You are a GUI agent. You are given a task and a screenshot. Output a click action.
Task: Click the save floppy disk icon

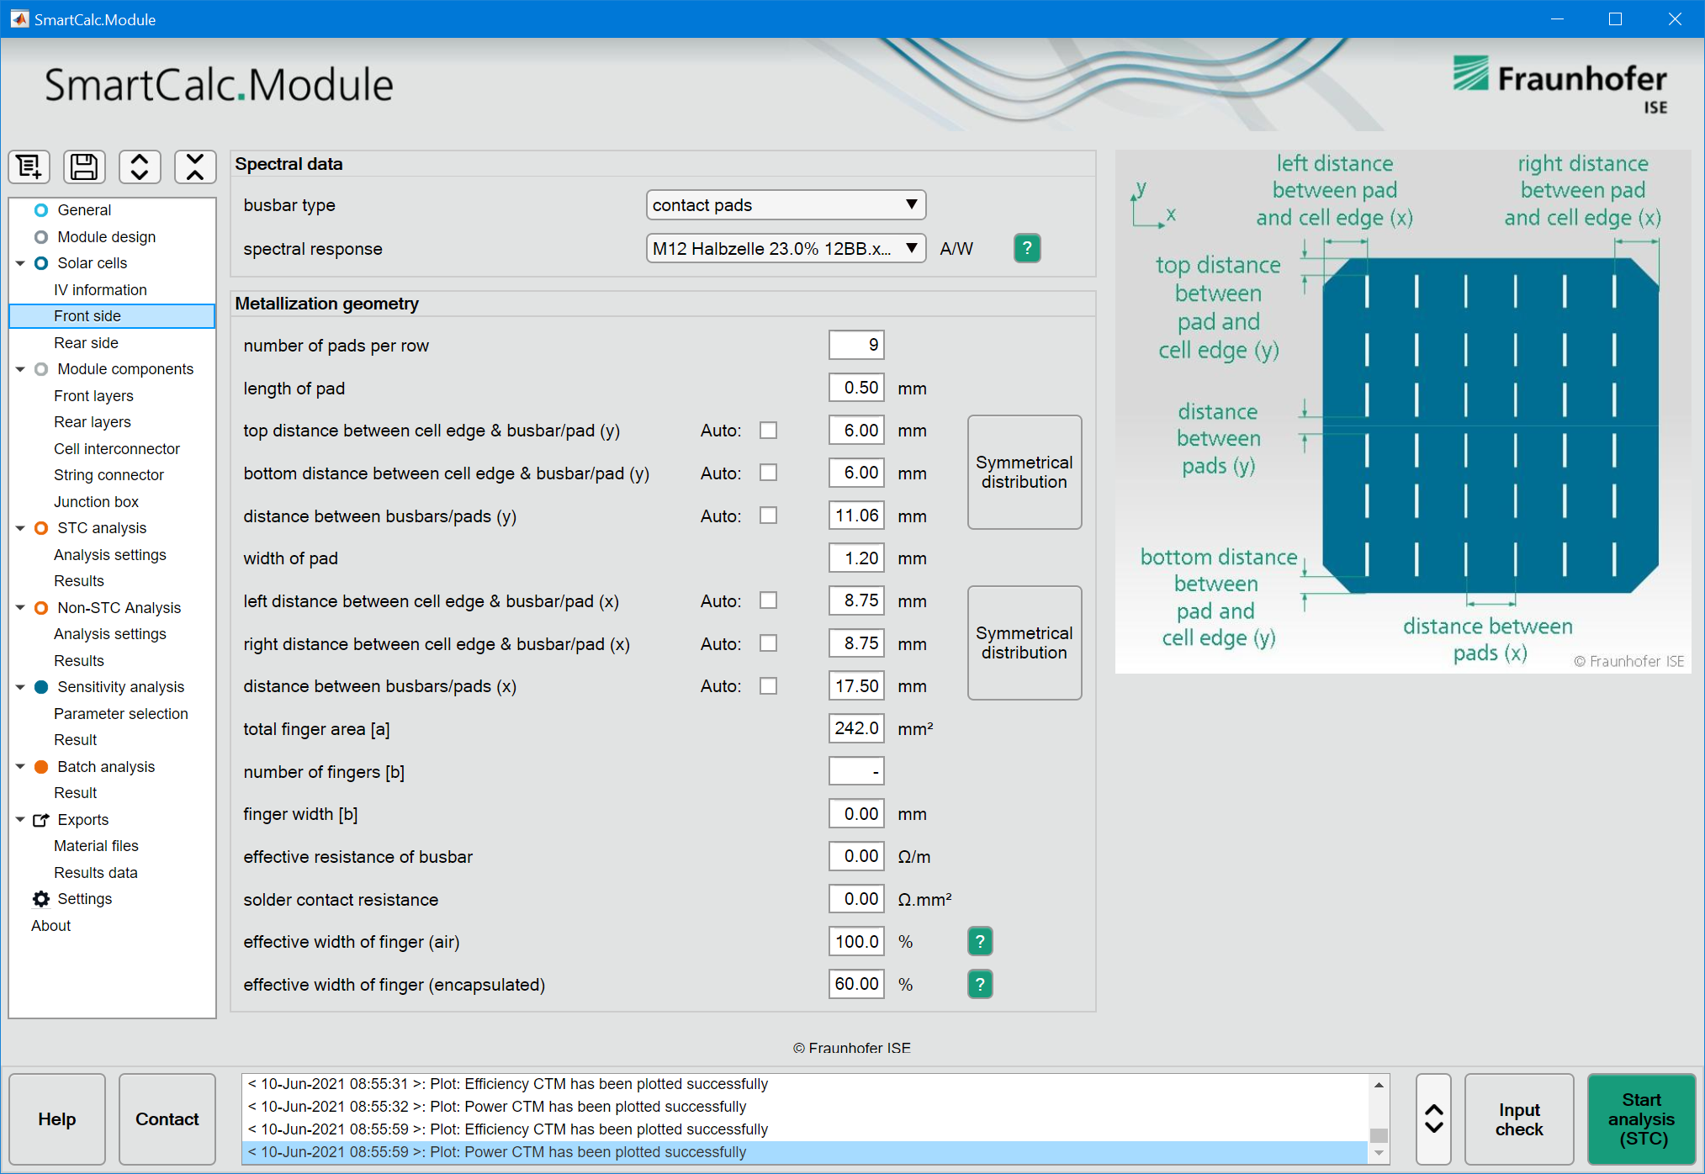[84, 167]
